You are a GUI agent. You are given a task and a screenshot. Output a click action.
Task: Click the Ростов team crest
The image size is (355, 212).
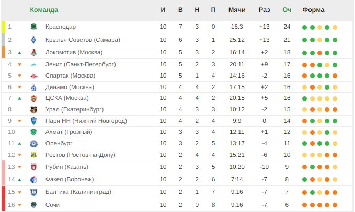pos(33,155)
